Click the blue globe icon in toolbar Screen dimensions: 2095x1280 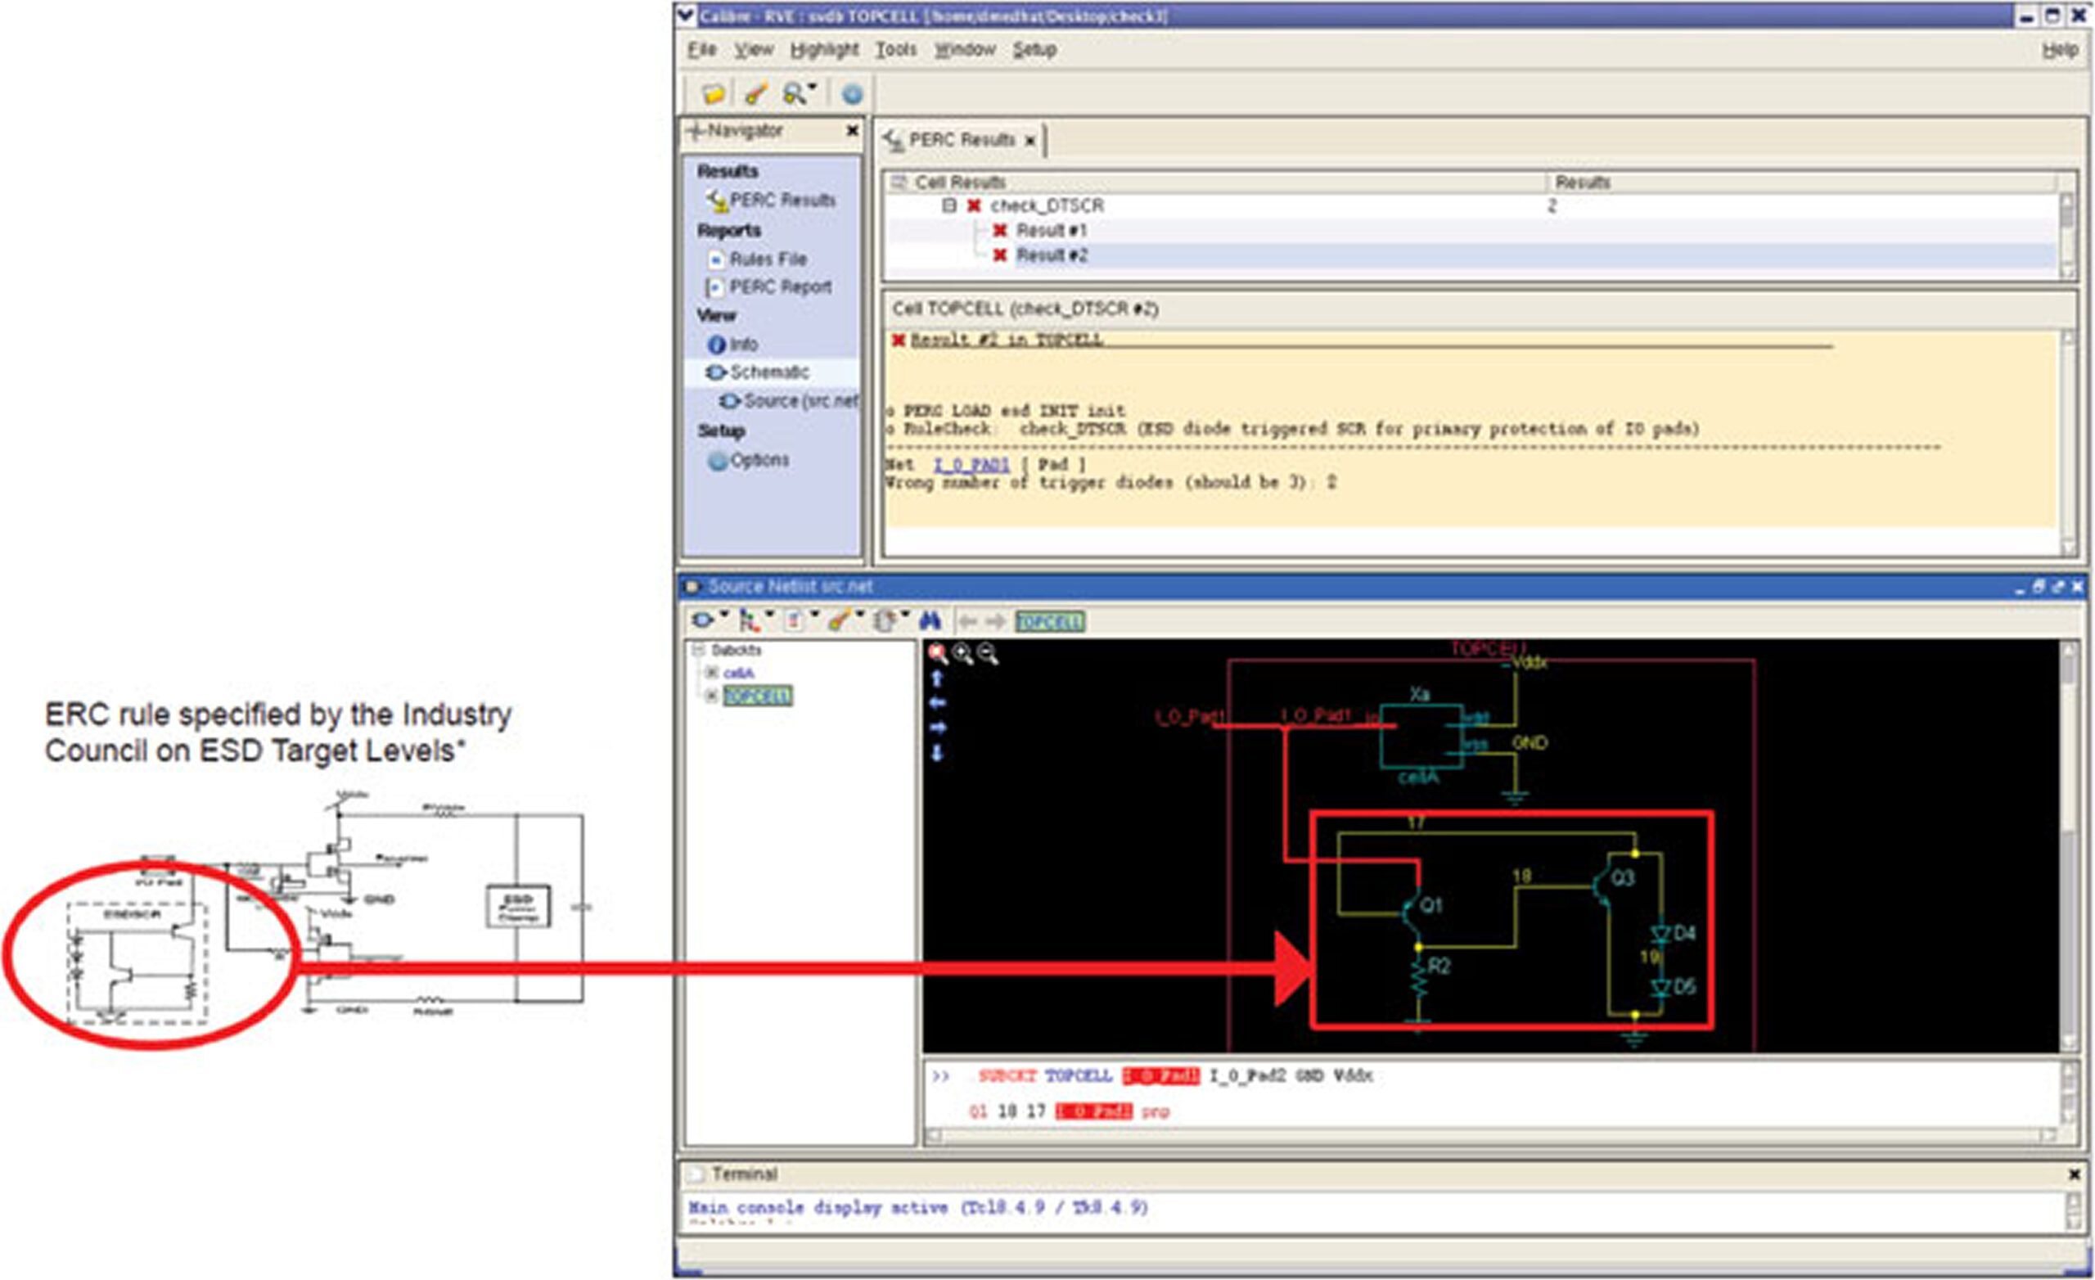point(852,93)
